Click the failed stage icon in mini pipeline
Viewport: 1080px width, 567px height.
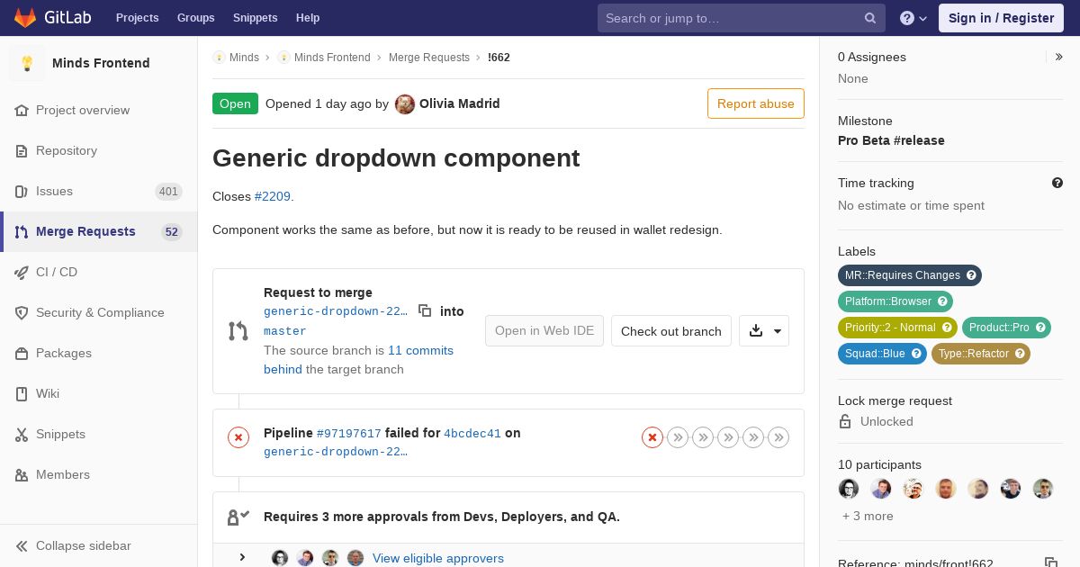[x=652, y=437]
